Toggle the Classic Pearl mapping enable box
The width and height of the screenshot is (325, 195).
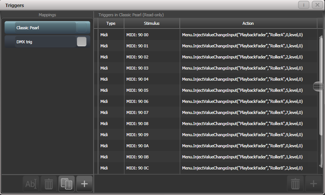(82, 28)
